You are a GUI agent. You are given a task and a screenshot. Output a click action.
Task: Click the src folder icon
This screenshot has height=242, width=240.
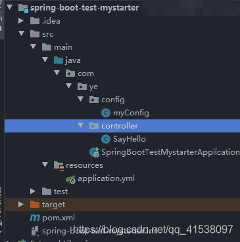tap(35, 34)
